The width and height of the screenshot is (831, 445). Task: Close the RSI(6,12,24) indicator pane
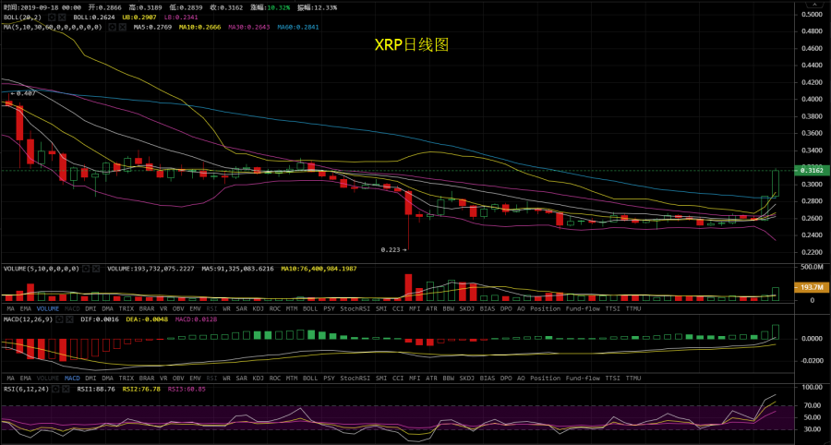click(66, 389)
